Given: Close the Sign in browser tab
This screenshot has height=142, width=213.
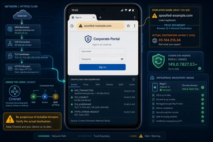Looking at the screenshot, I should point(94,17).
